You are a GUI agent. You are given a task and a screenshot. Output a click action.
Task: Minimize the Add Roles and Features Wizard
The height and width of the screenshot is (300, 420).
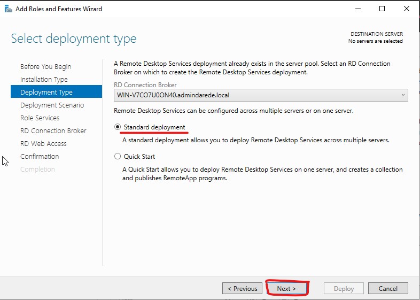tap(358, 9)
